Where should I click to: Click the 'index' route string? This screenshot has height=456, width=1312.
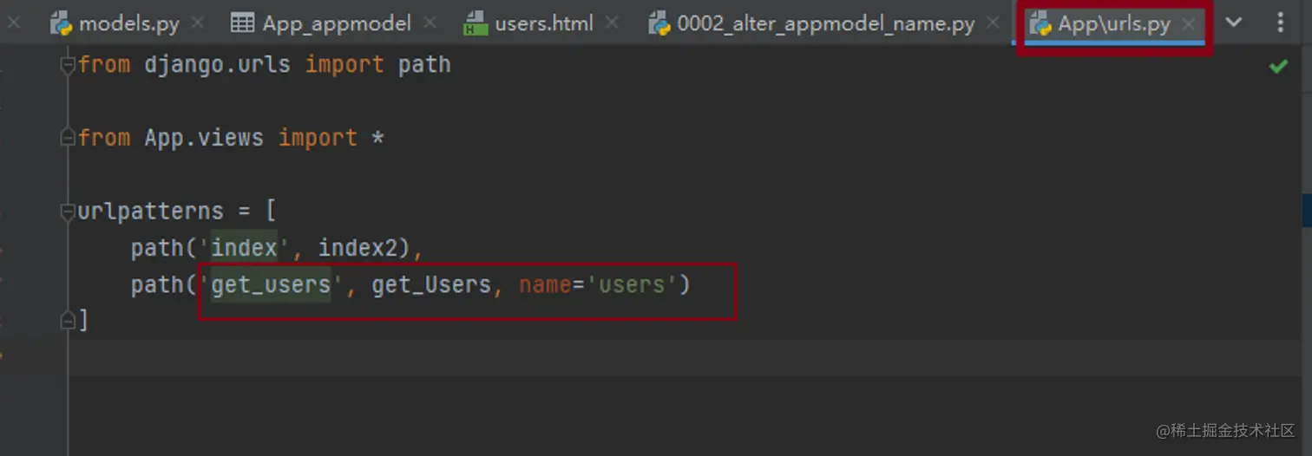click(x=244, y=248)
